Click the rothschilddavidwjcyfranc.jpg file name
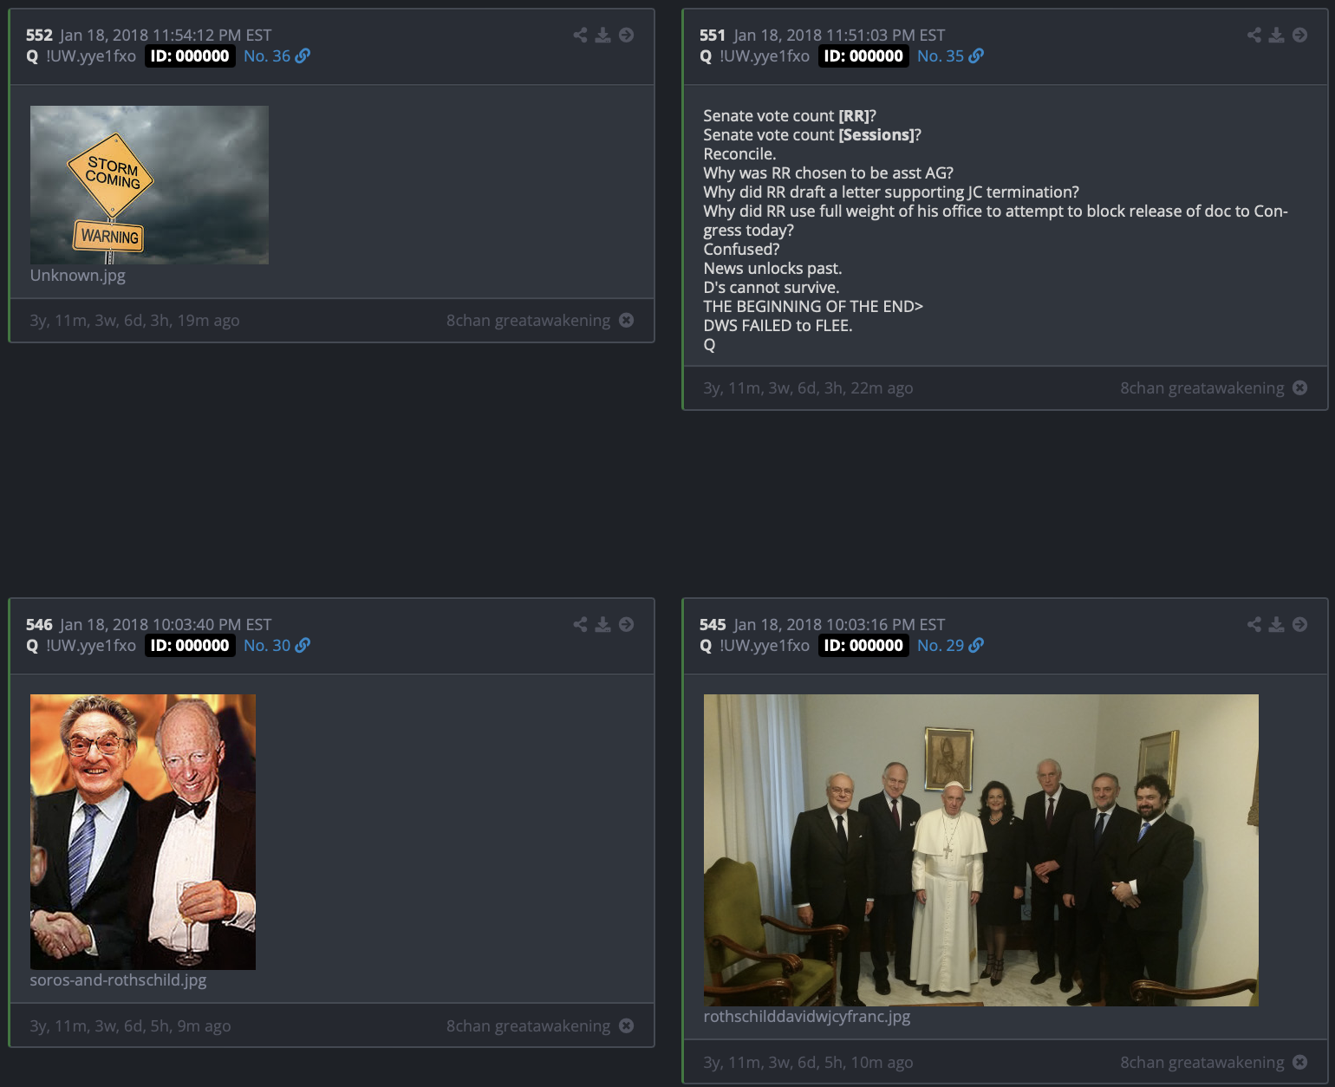This screenshot has height=1087, width=1335. [807, 1016]
